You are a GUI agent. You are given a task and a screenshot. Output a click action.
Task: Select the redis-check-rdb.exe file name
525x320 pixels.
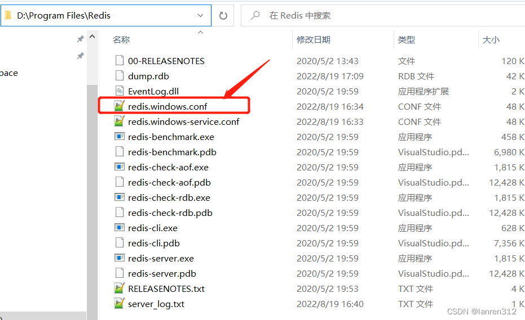169,198
